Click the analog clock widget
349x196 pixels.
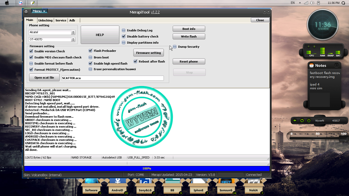click(323, 25)
